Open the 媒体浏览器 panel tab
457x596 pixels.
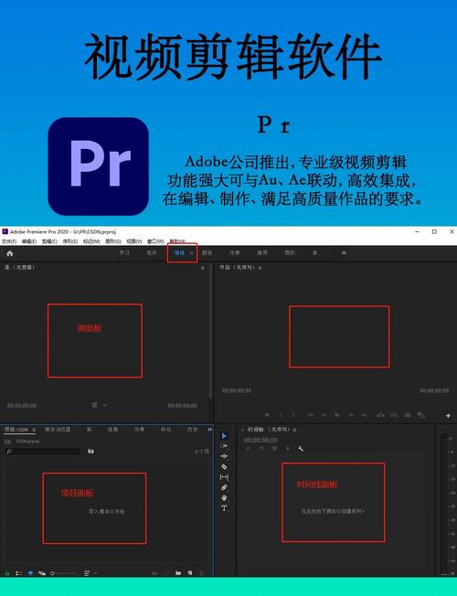point(58,430)
